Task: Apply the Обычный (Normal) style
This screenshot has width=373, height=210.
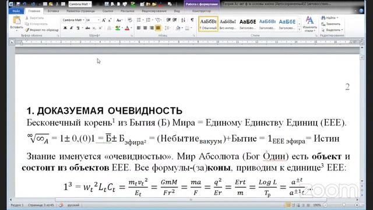Action: [208, 24]
